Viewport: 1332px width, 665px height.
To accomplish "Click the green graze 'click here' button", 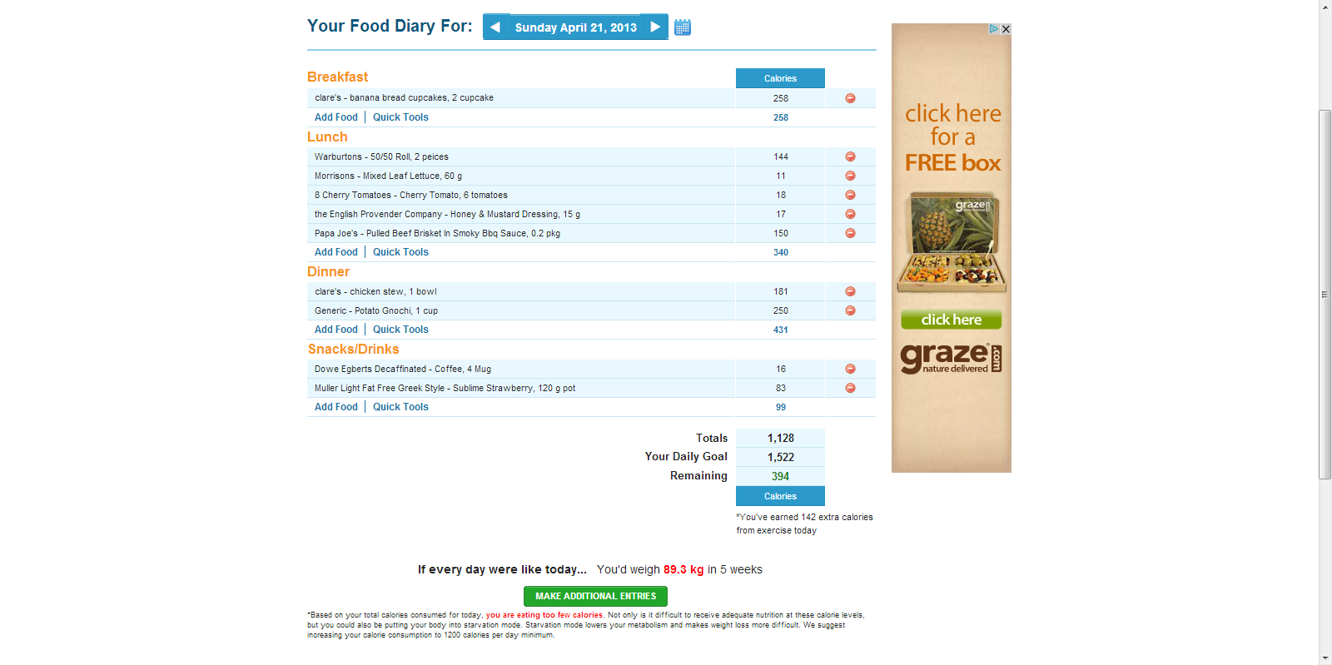I will pyautogui.click(x=951, y=320).
